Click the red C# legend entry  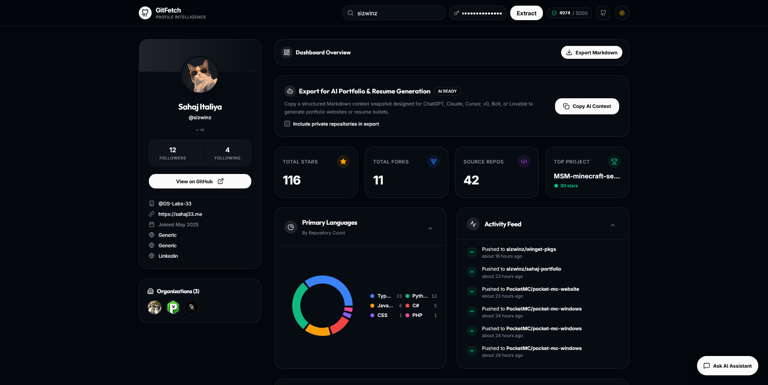coord(421,306)
